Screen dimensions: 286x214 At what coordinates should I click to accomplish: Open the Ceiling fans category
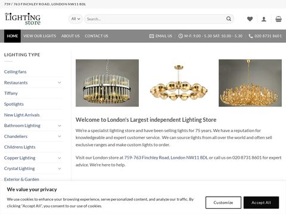pyautogui.click(x=15, y=72)
